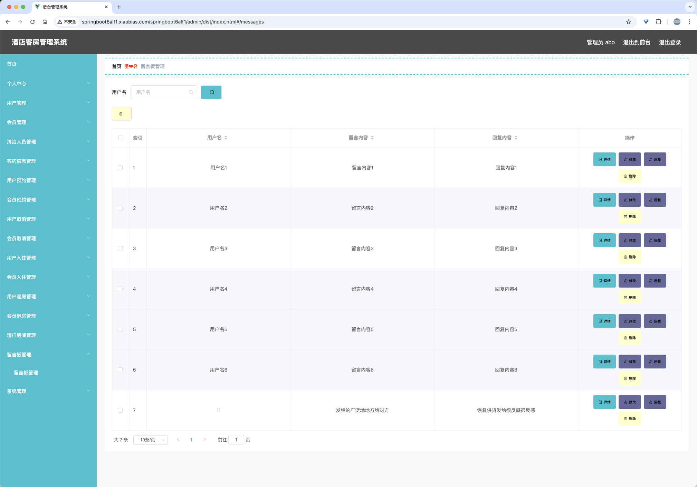This screenshot has width=697, height=487.
Task: Open 详情 for row with user 11
Action: tap(604, 402)
